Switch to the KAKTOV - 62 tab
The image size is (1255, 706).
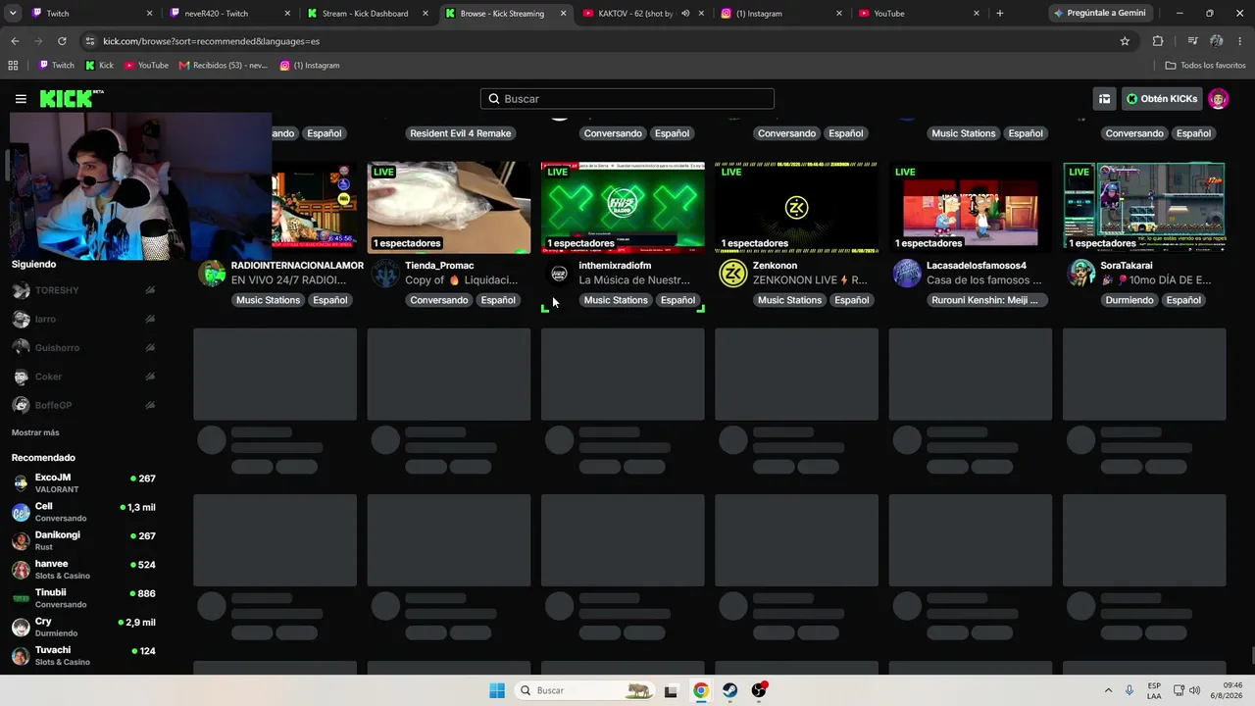point(633,14)
